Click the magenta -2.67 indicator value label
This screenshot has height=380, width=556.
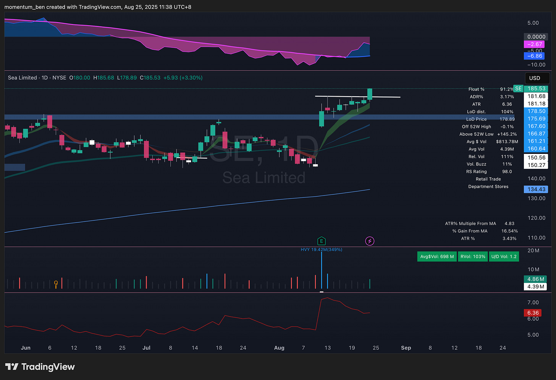534,44
